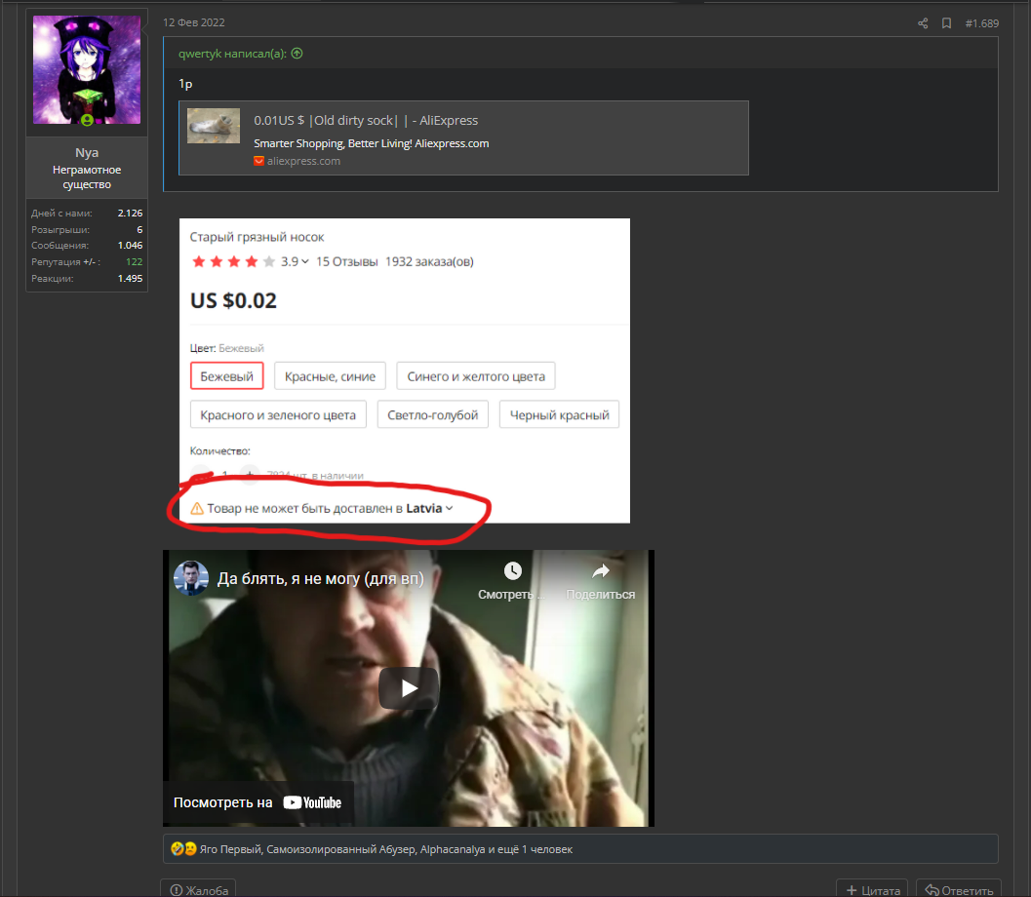Select the Бежевый color option
This screenshot has height=897, width=1031.
(227, 376)
